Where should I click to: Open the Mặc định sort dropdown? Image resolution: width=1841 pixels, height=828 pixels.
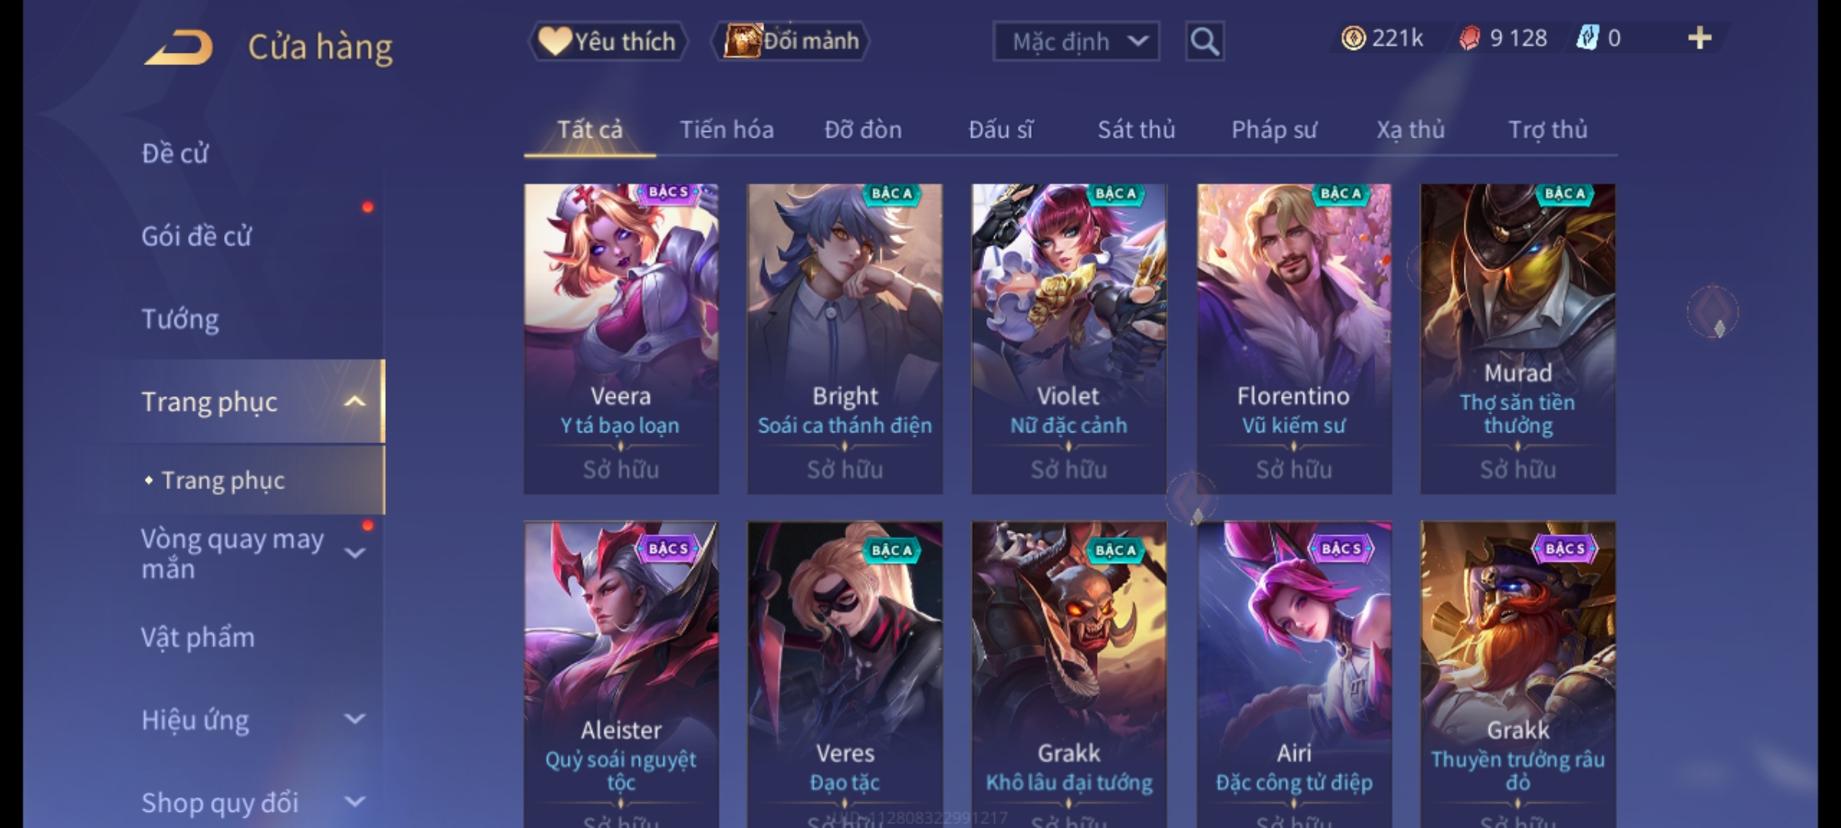tap(1075, 41)
